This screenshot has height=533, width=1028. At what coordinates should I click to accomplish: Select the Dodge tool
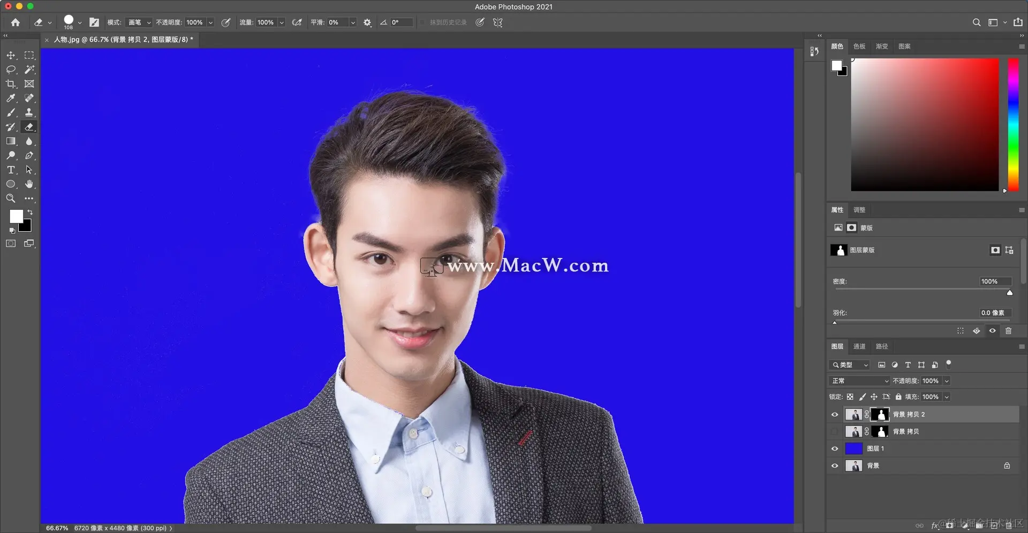[x=11, y=155]
